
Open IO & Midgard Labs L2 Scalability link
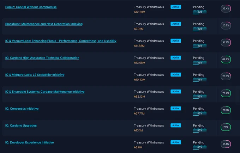pyautogui.click(x=35, y=75)
